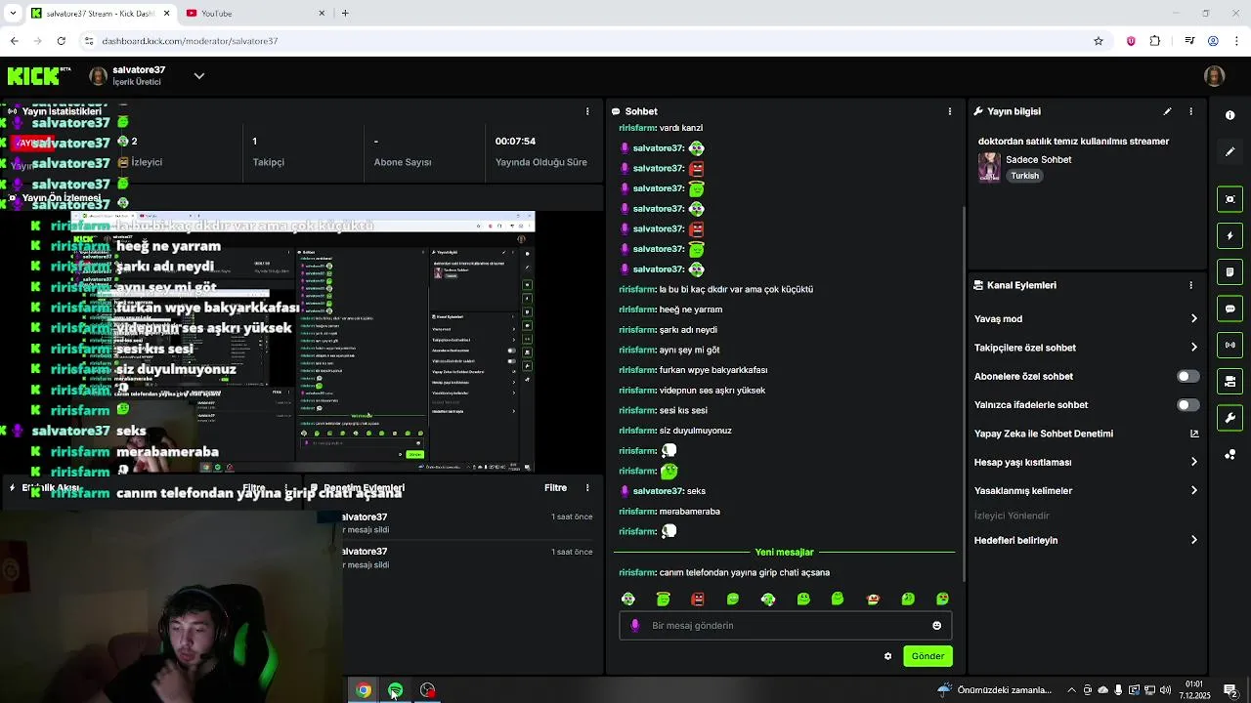Insert the monkey-face emote from the quick bar
Image resolution: width=1251 pixels, height=703 pixels.
(x=873, y=599)
